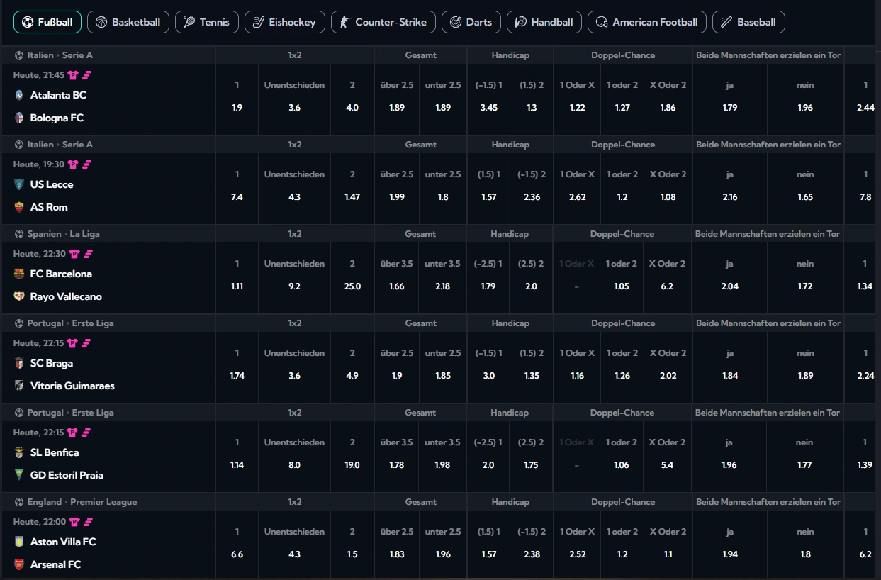Switch to the Handball tab
This screenshot has height=580, width=881.
coord(544,22)
